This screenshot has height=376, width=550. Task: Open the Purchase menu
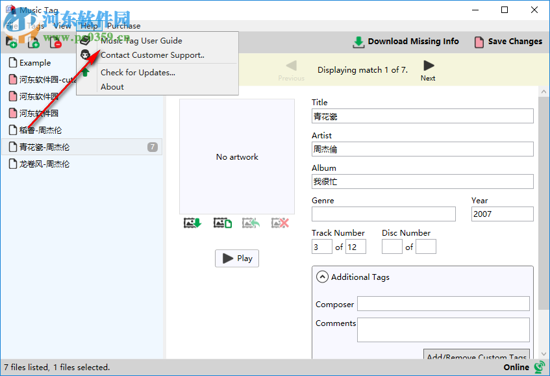click(x=124, y=25)
